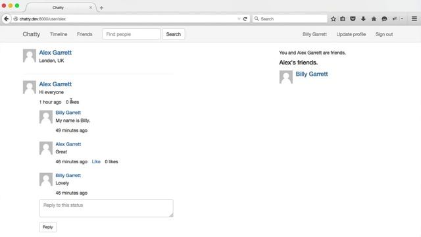Click the Reply button

48,227
